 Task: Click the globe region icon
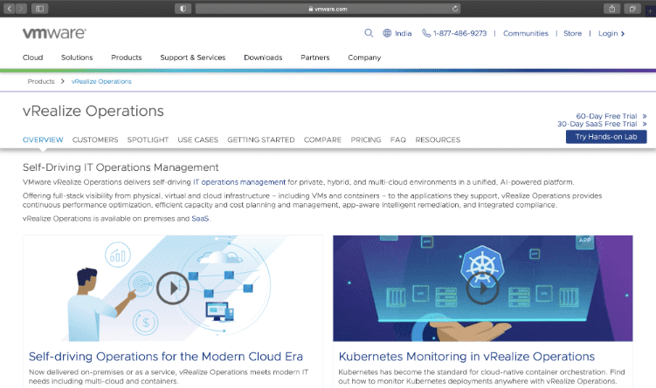[387, 33]
